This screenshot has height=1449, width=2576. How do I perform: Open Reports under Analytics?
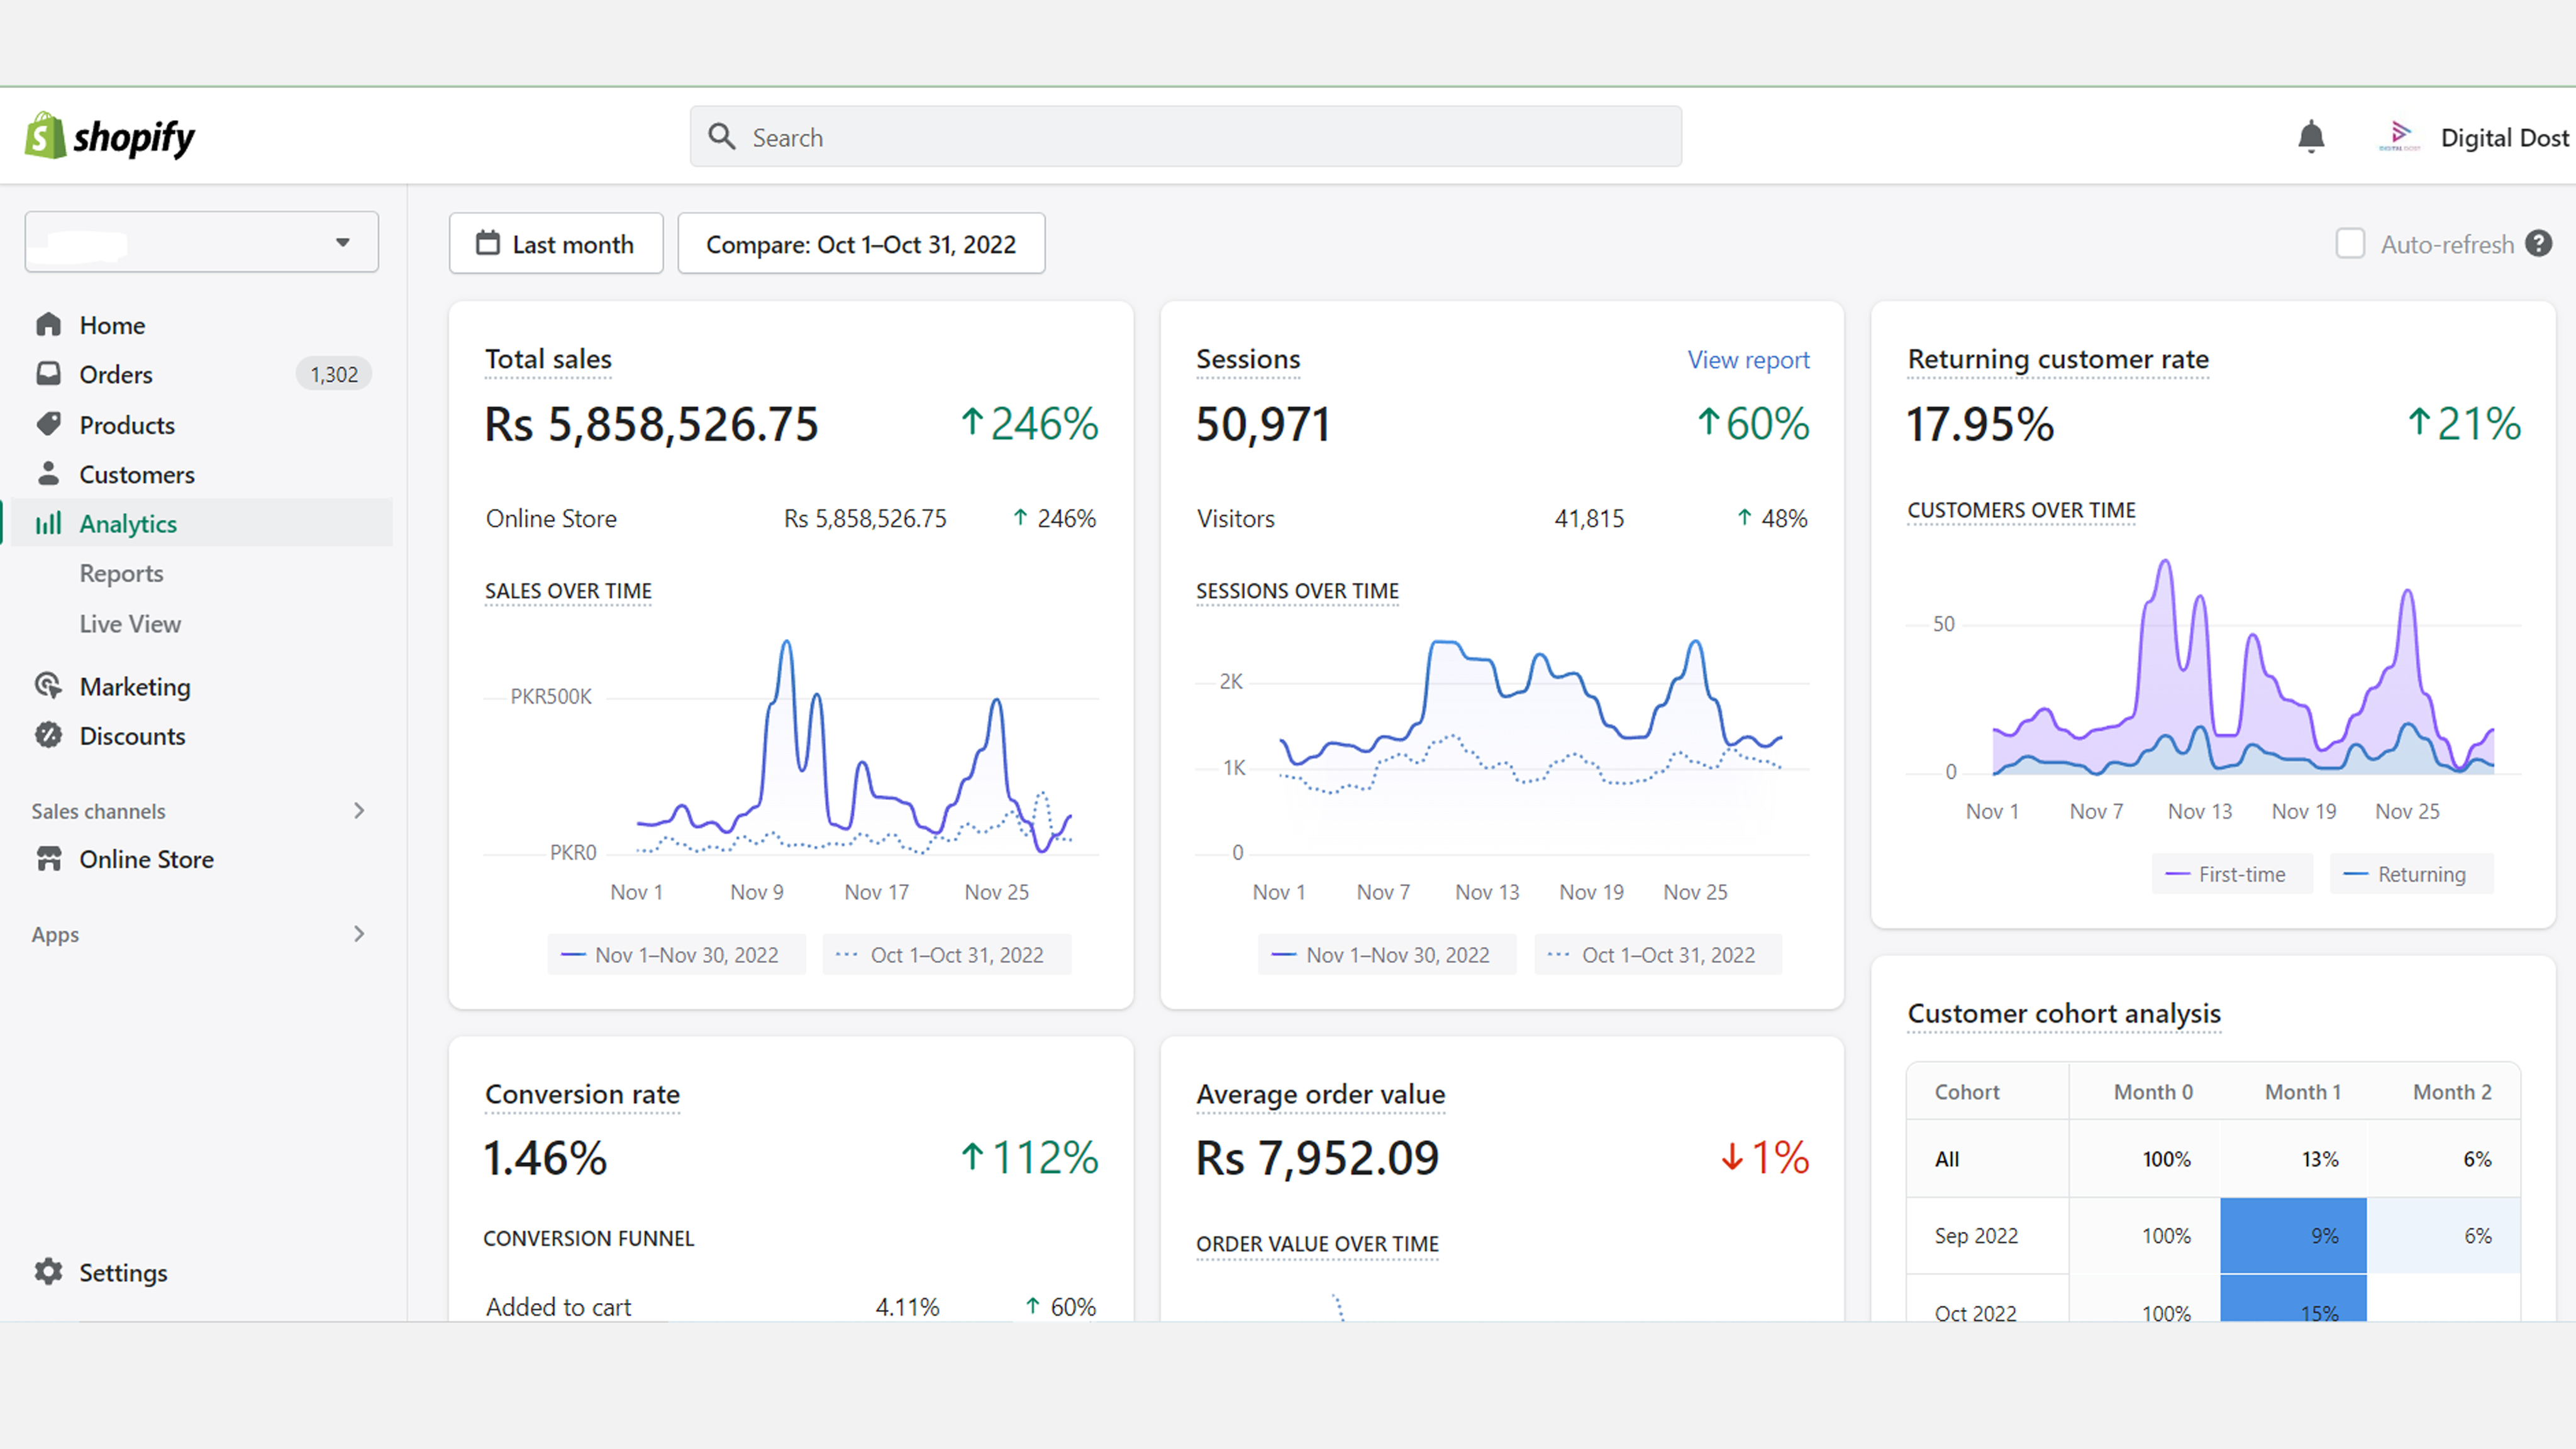[x=121, y=573]
